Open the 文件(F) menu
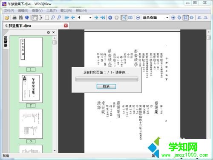The image size is (213, 160). pos(9,11)
